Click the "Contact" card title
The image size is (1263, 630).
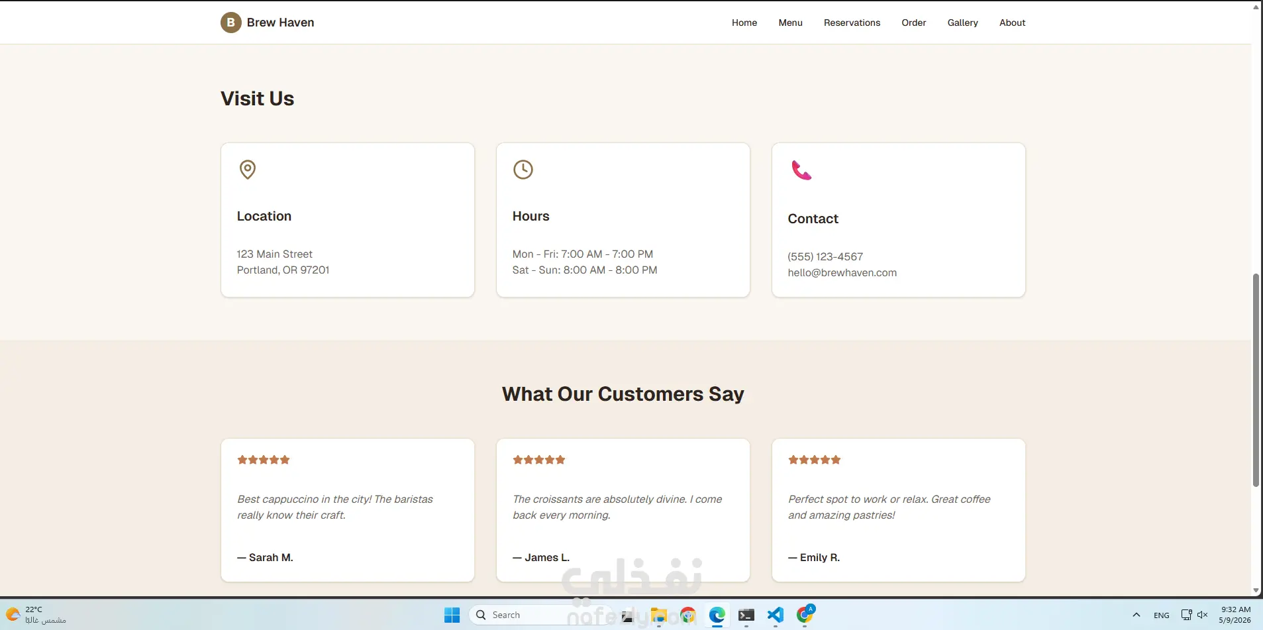click(x=813, y=219)
